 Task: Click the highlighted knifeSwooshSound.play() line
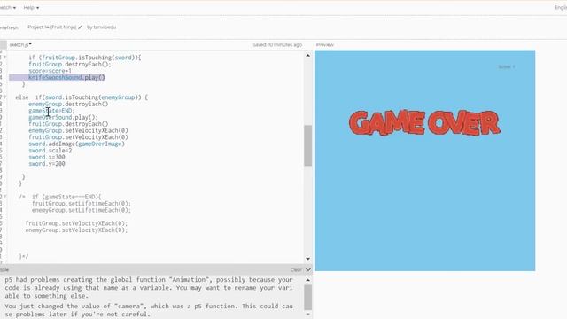pyautogui.click(x=66, y=77)
